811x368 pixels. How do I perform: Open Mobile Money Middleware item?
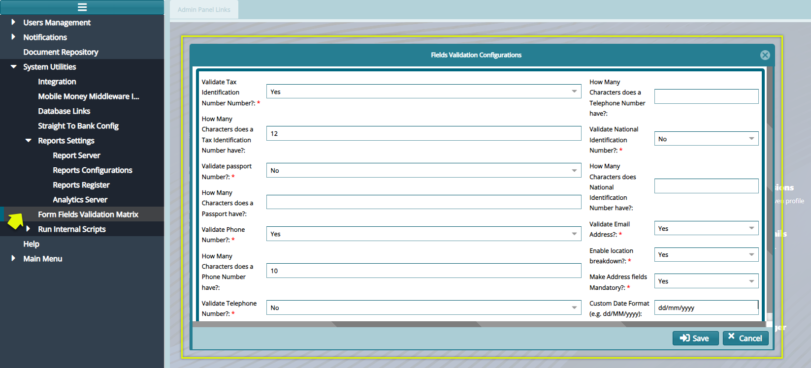point(89,96)
